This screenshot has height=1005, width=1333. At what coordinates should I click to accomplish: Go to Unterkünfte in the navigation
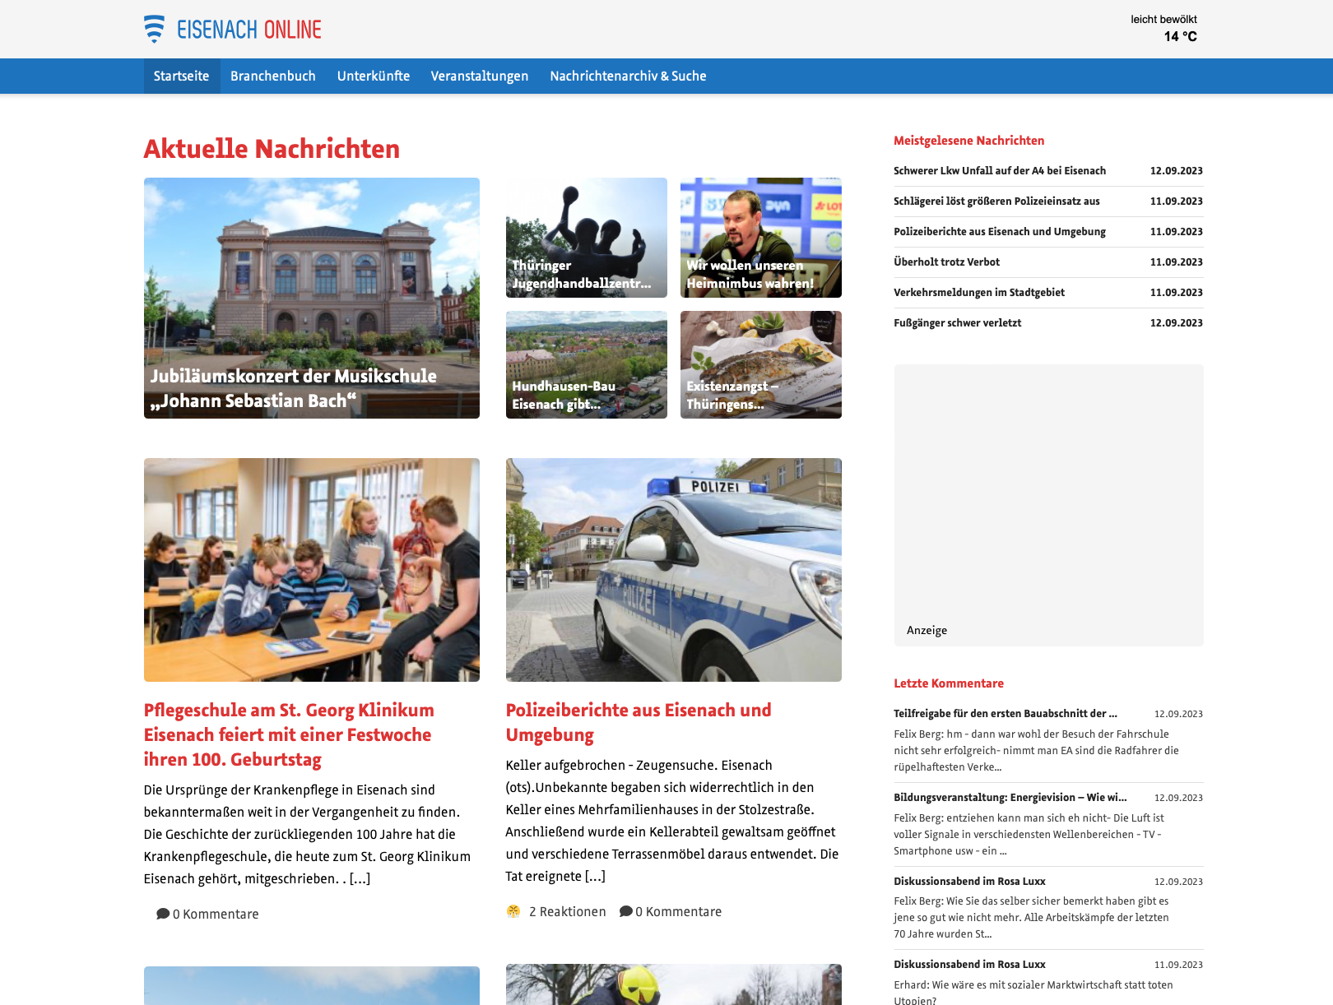[374, 76]
